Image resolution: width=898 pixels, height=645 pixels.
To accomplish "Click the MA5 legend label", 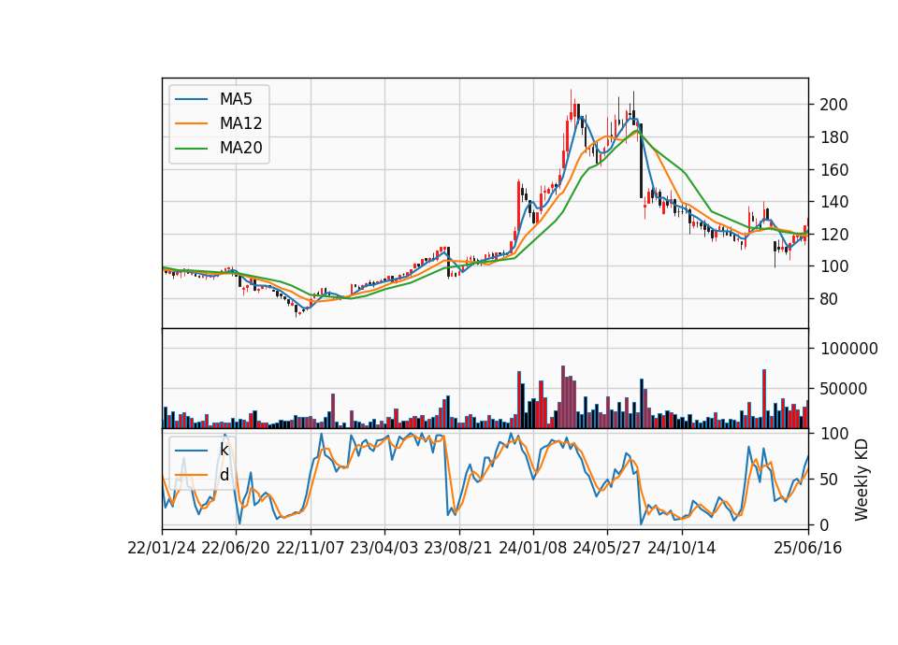I will (236, 99).
